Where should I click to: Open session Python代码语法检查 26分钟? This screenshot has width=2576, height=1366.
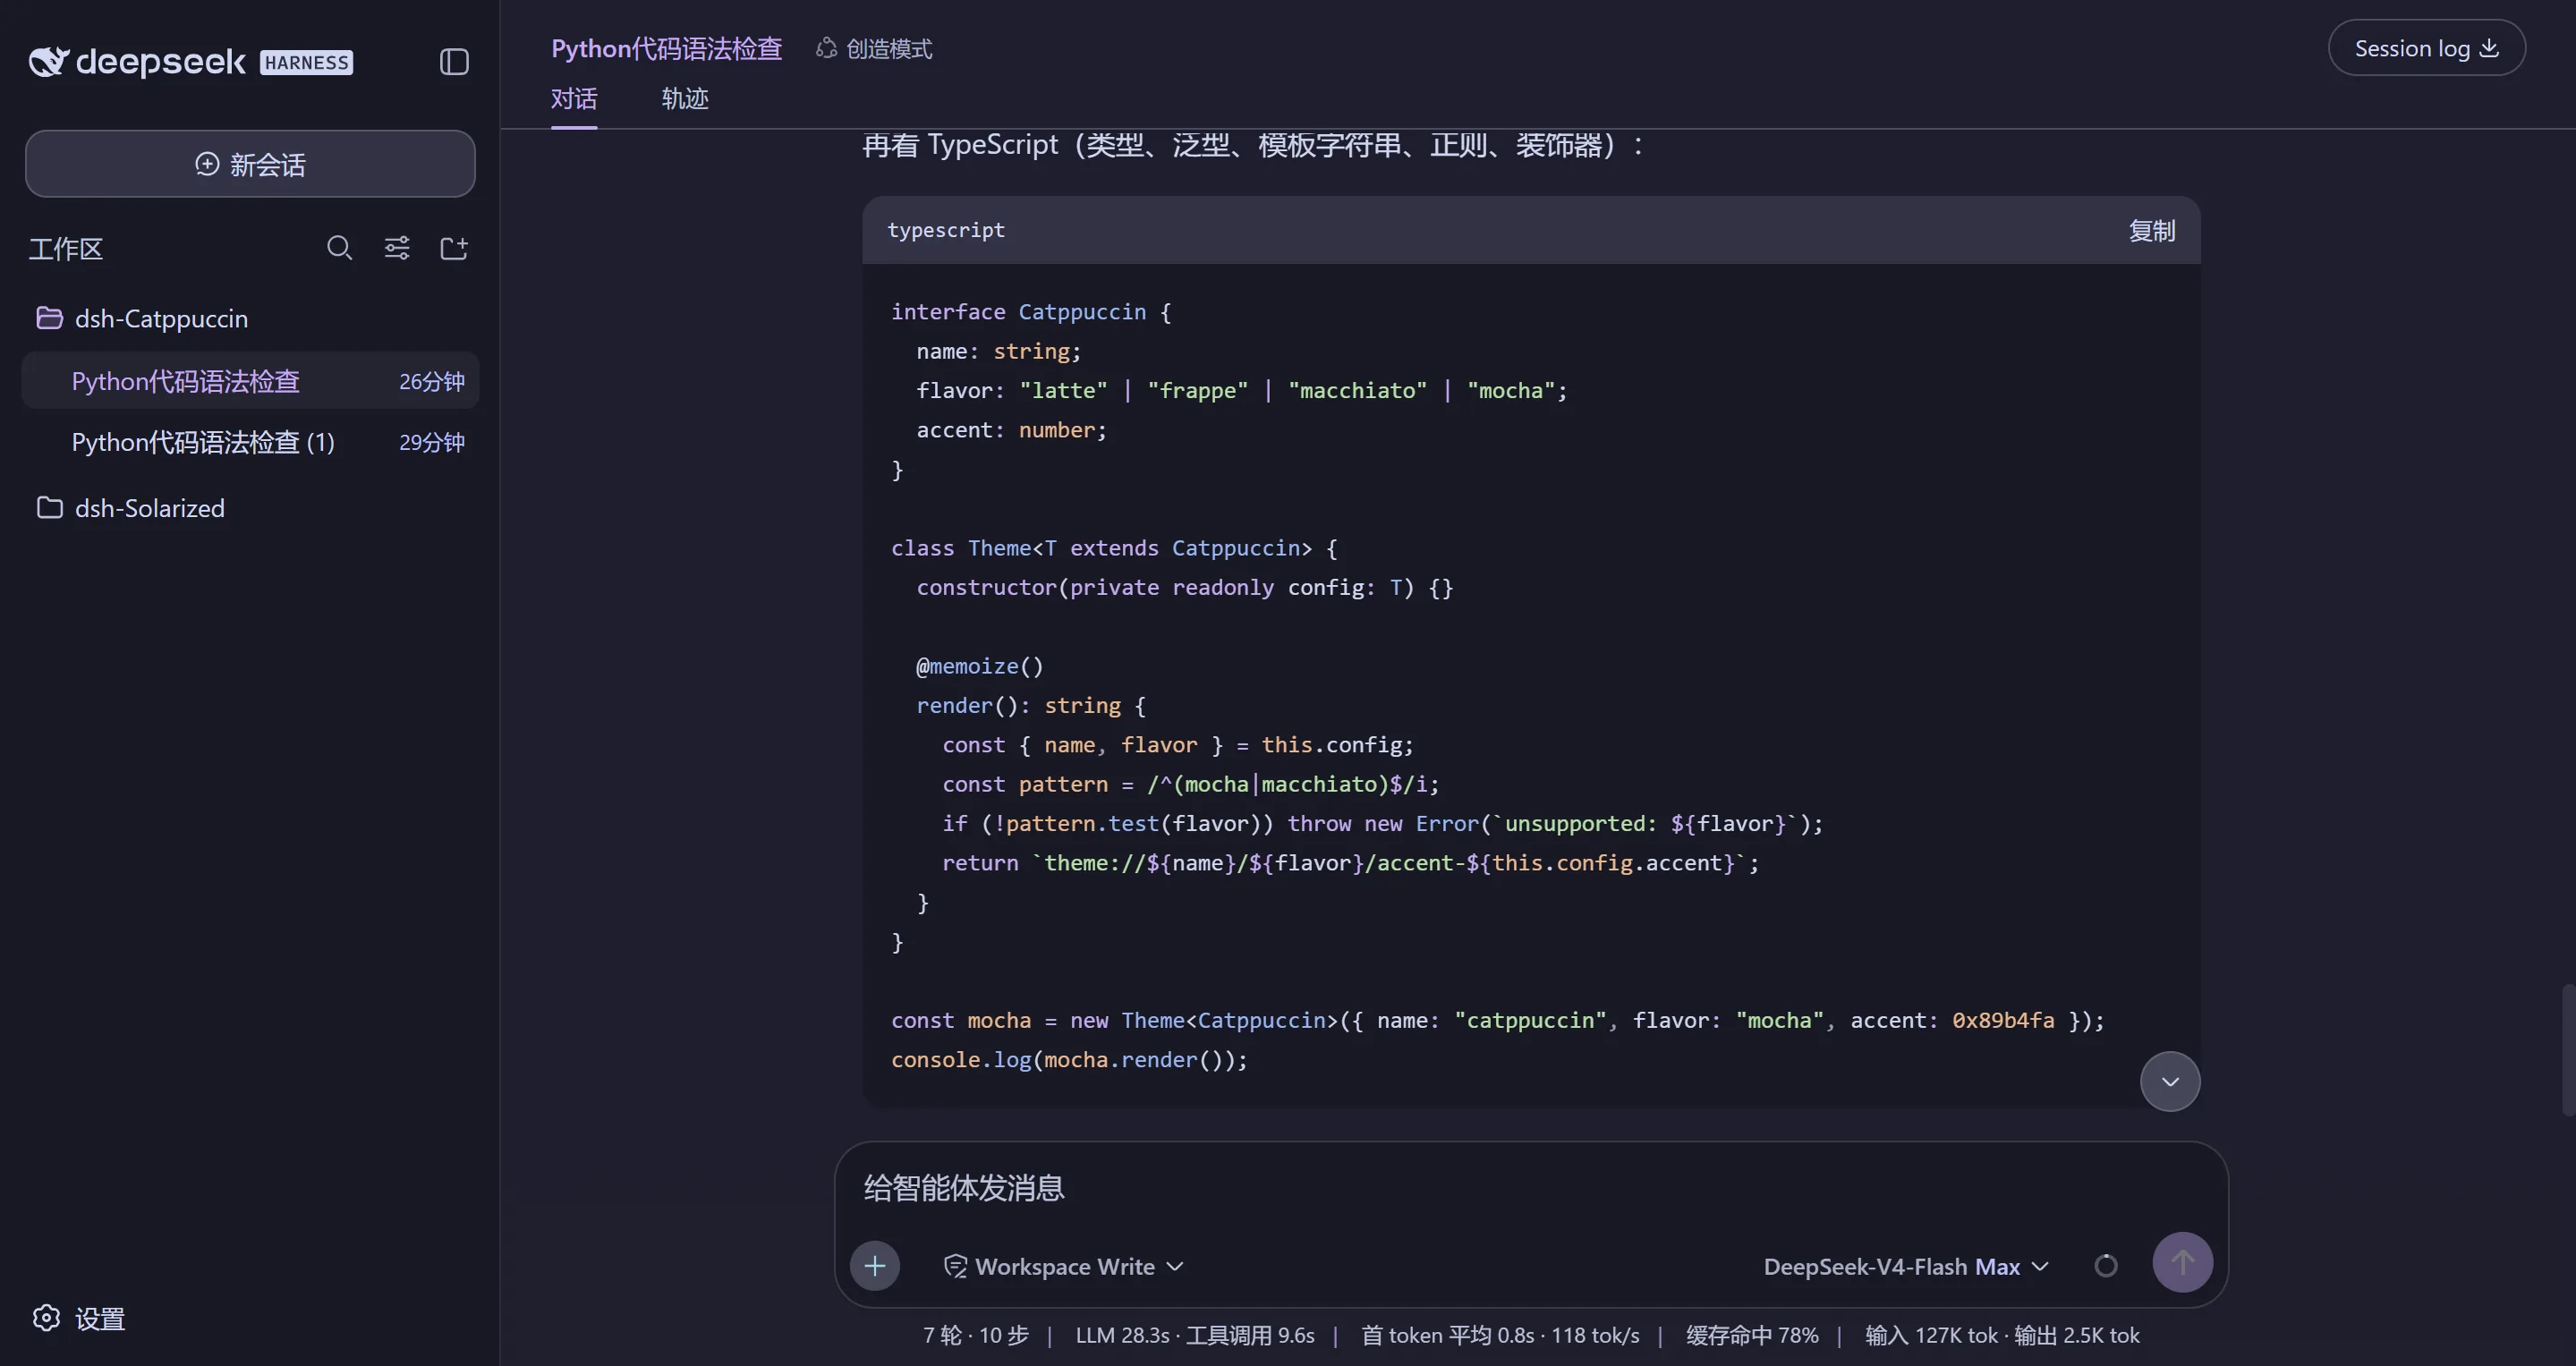(250, 381)
